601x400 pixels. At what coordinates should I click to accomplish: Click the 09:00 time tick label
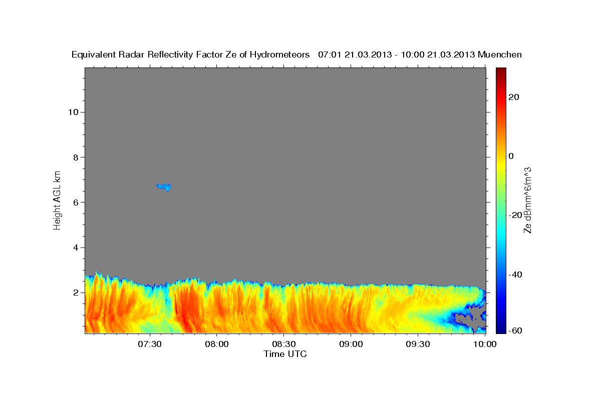click(x=351, y=344)
